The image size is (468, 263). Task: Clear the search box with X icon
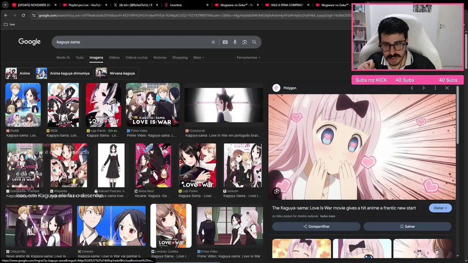(x=213, y=42)
